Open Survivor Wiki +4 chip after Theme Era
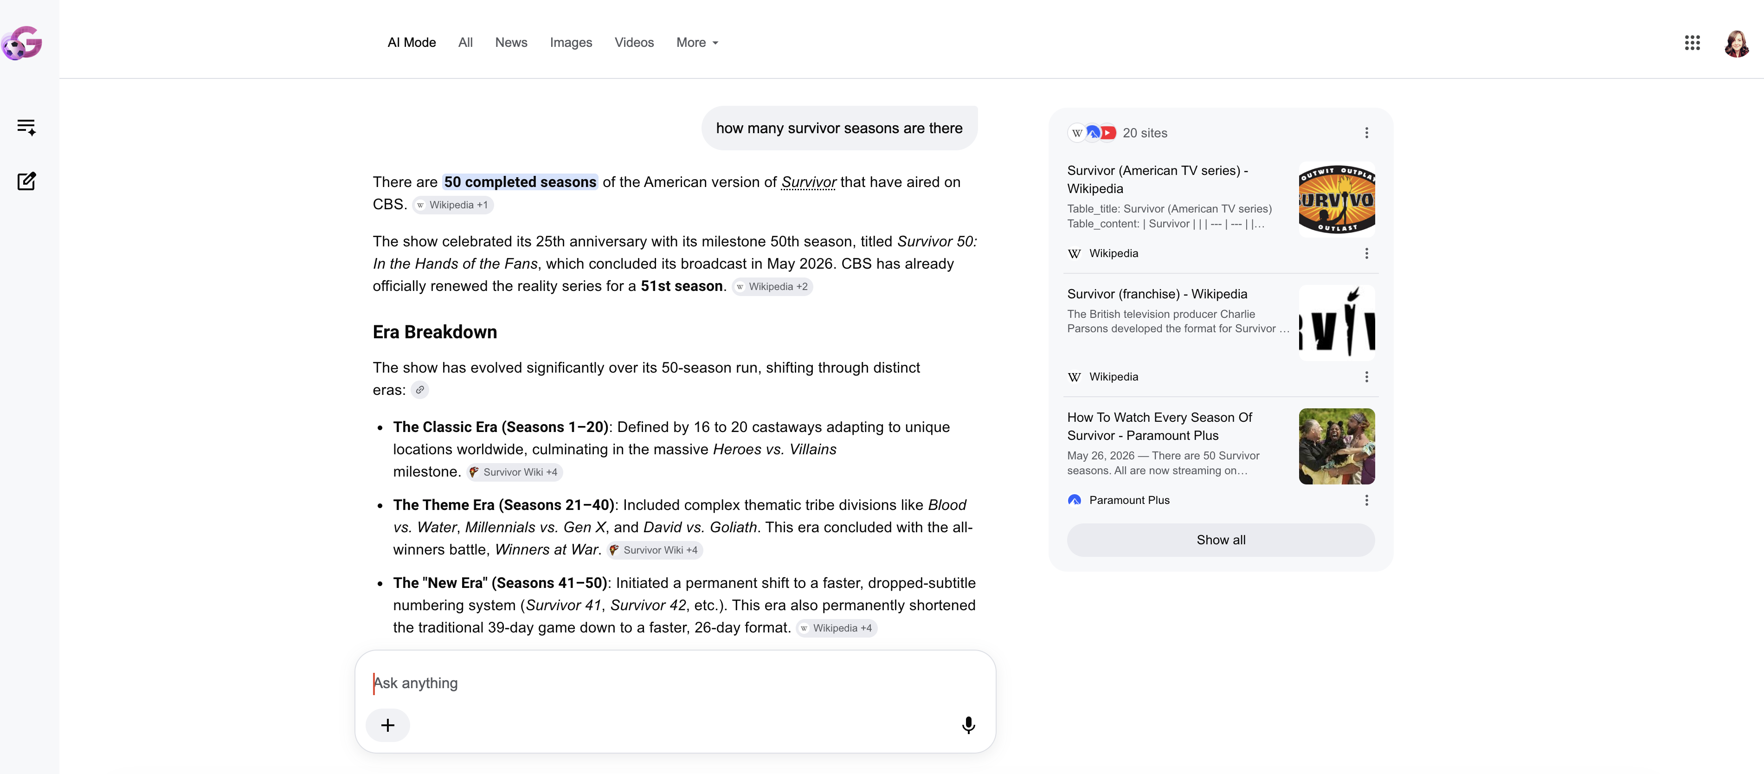The width and height of the screenshot is (1764, 774). [x=655, y=550]
